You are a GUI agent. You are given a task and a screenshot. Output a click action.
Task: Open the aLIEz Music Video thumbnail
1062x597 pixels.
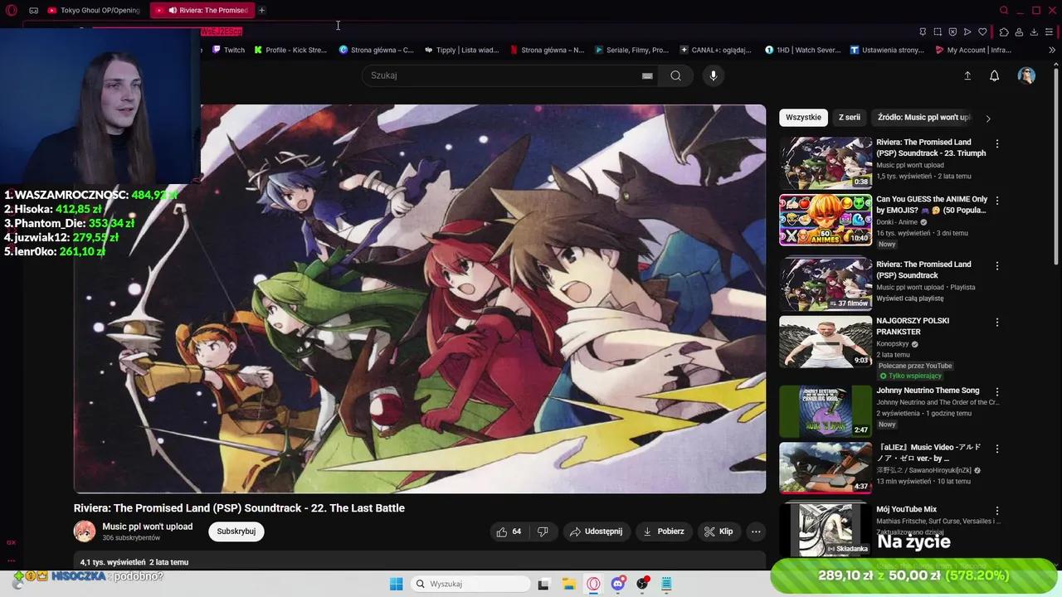click(826, 468)
